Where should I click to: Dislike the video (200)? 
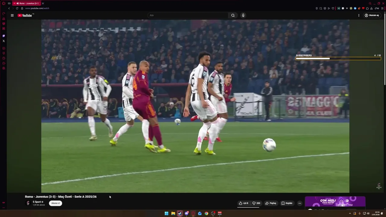click(256, 203)
